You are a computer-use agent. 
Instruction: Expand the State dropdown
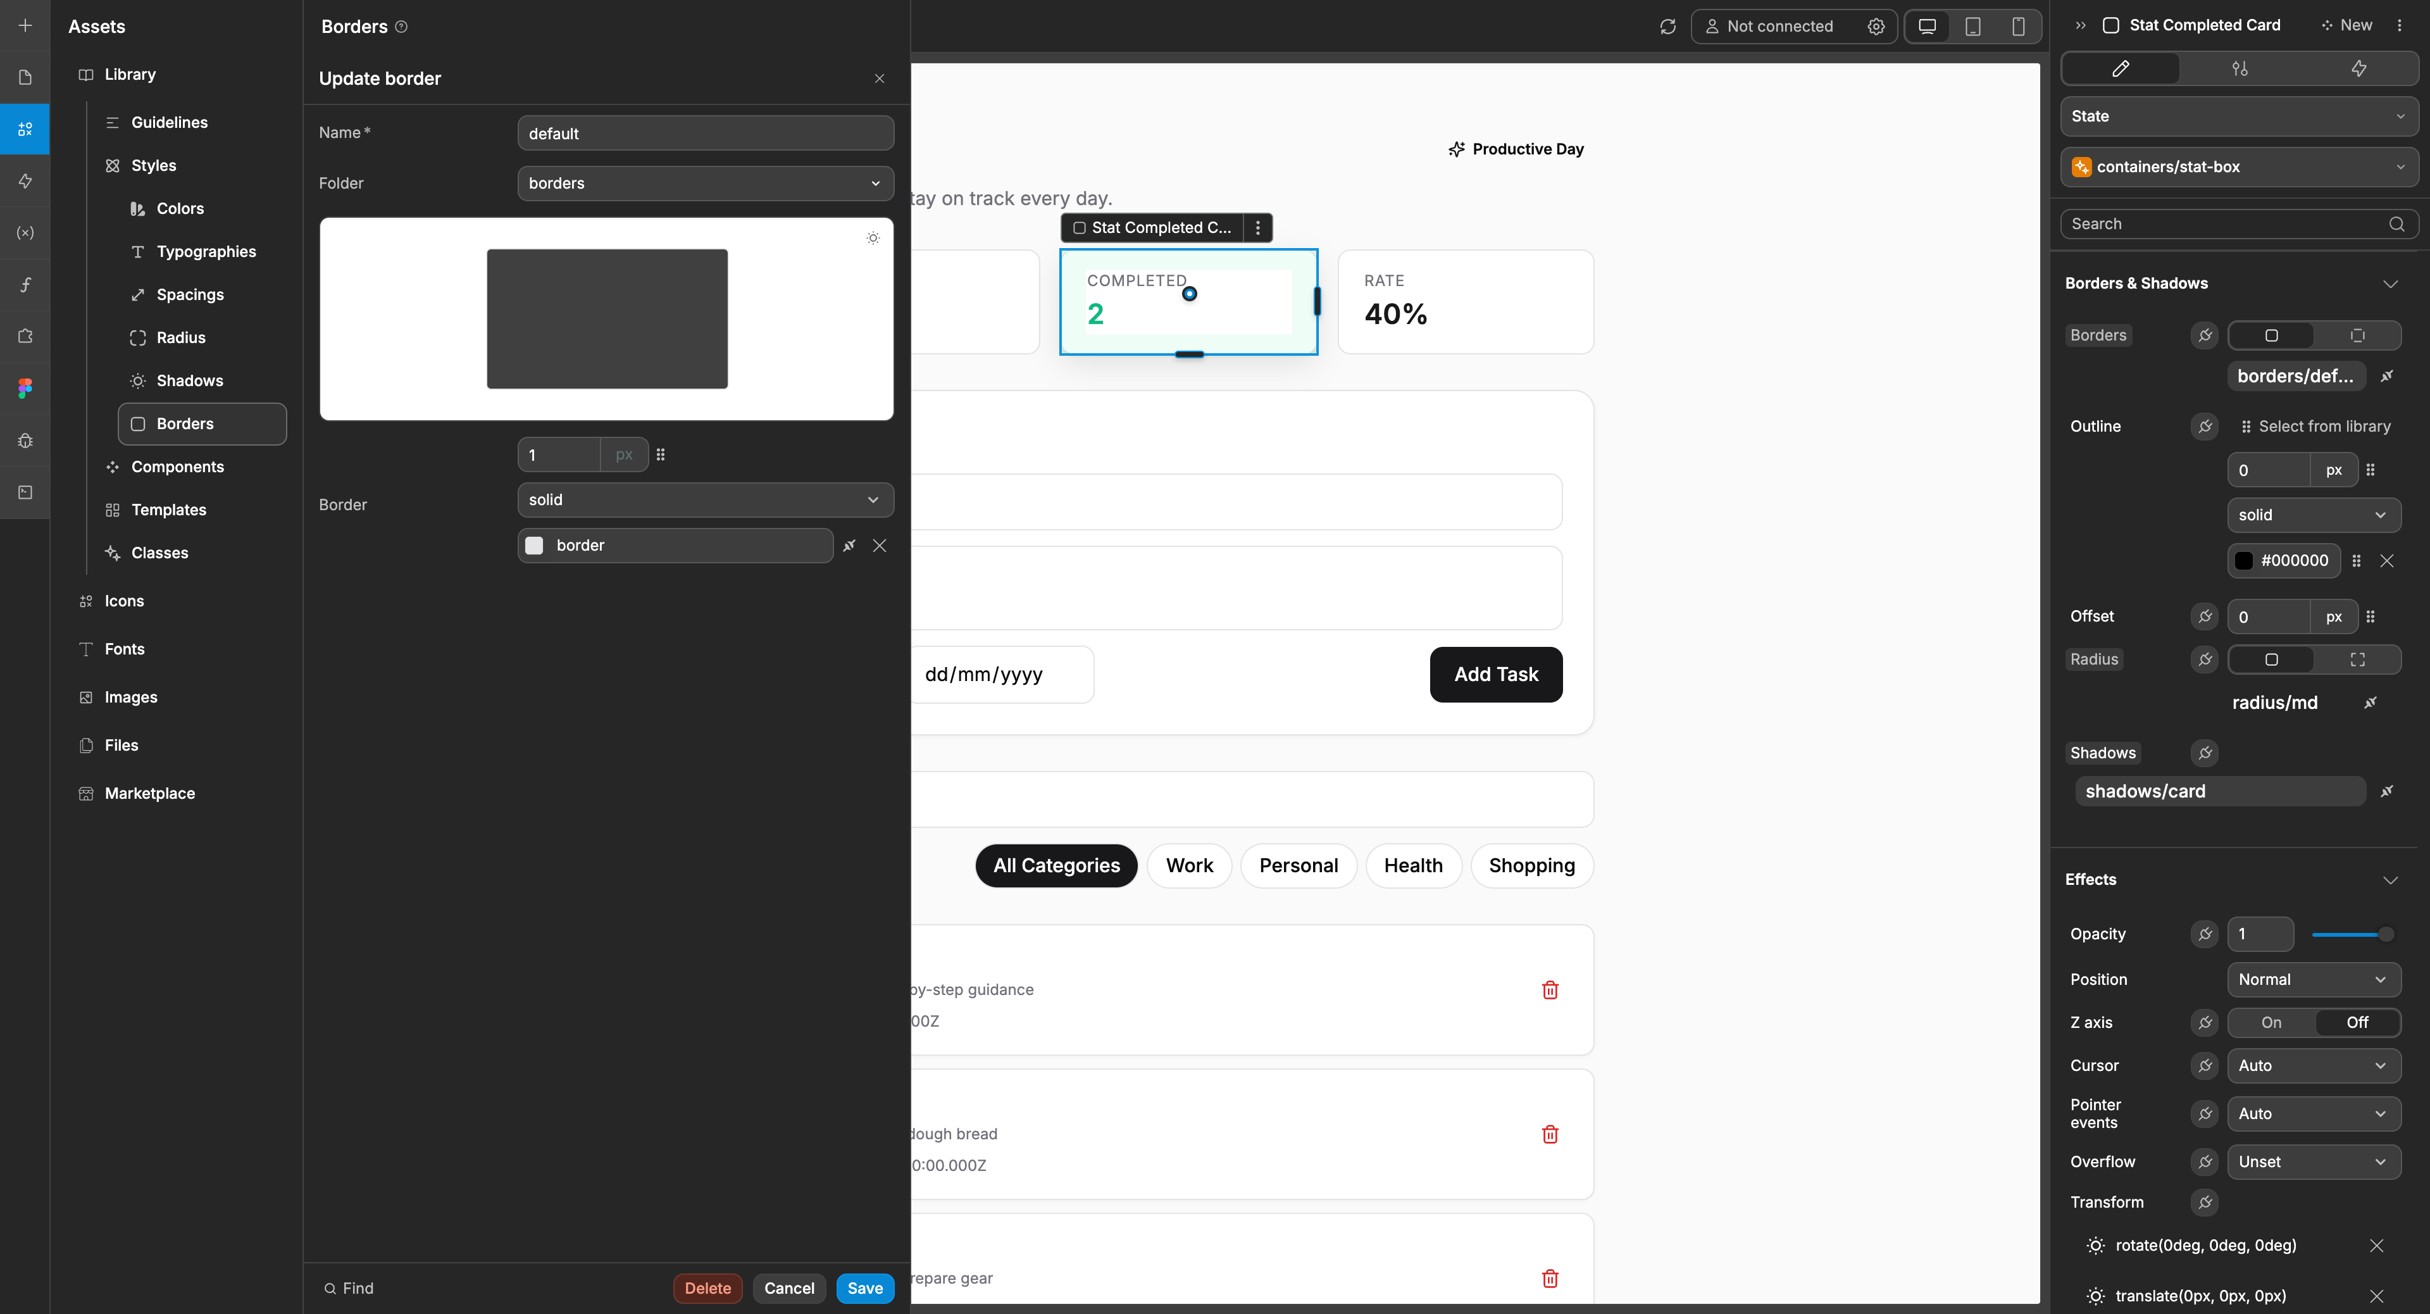click(x=2238, y=116)
